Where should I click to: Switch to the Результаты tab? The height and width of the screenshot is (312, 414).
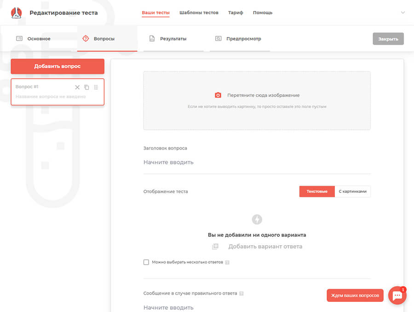coord(173,39)
